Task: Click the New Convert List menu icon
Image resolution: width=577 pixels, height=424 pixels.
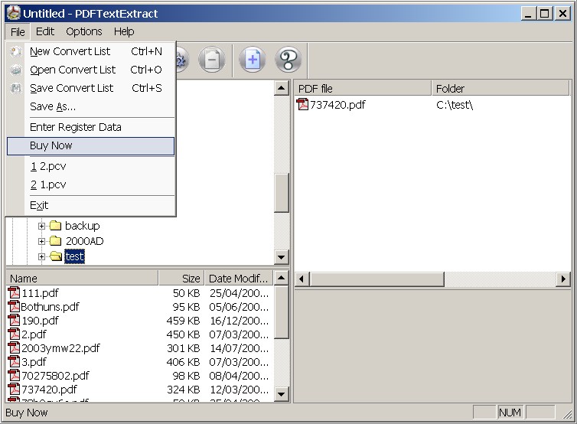Action: pyautogui.click(x=16, y=51)
